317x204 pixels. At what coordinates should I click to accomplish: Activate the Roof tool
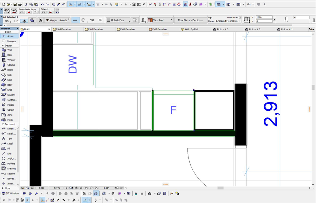click(x=10, y=85)
